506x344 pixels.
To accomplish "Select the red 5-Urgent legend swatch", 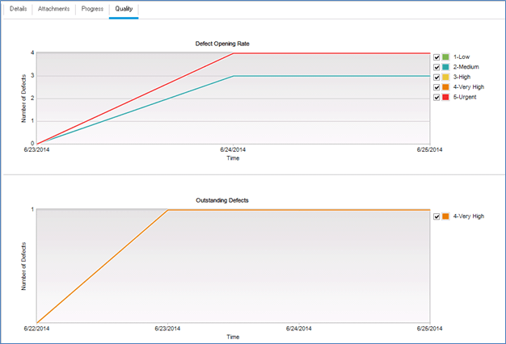I will pyautogui.click(x=446, y=97).
